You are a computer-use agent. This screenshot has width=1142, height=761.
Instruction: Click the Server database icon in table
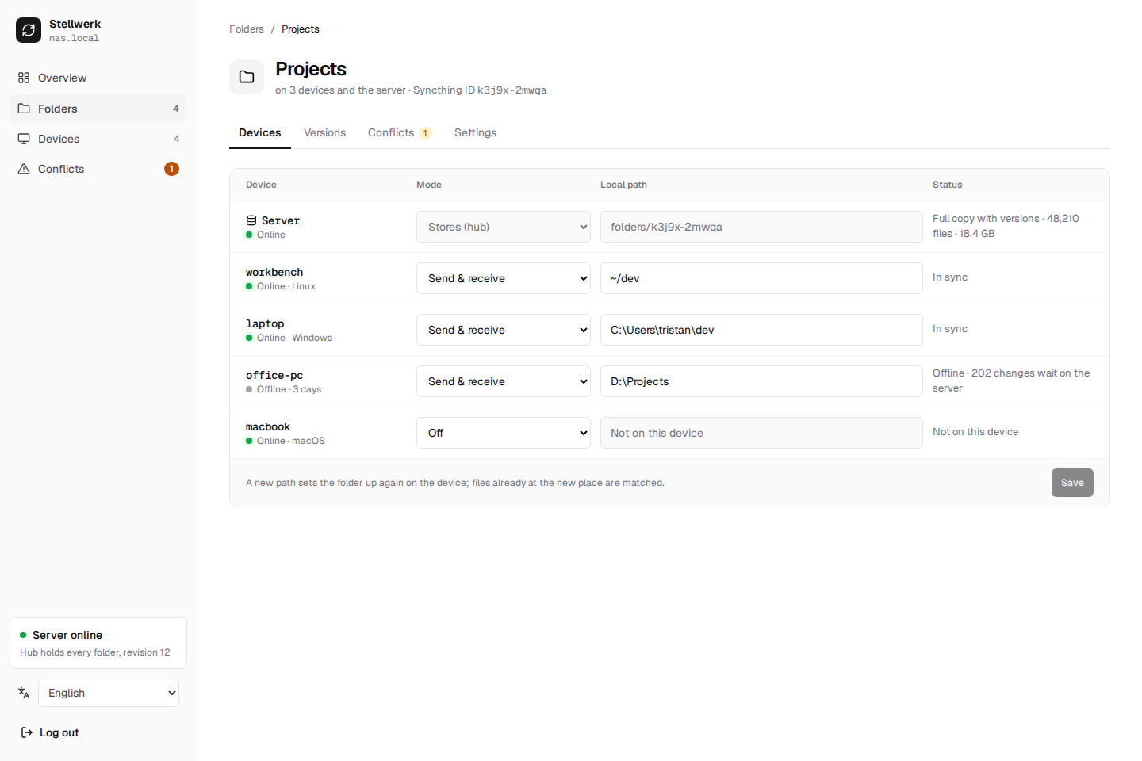(x=251, y=220)
